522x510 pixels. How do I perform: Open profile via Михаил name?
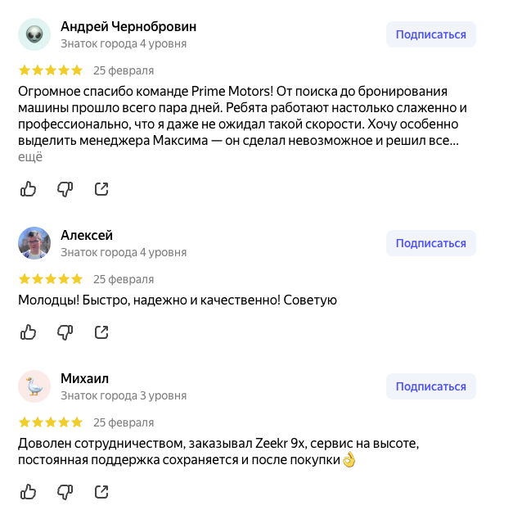point(84,379)
